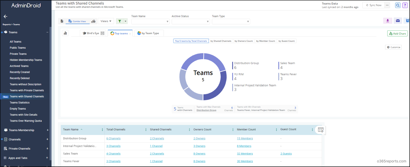Click the Private Channels section icon
Viewport: 410px width, 167px height.
(6, 149)
